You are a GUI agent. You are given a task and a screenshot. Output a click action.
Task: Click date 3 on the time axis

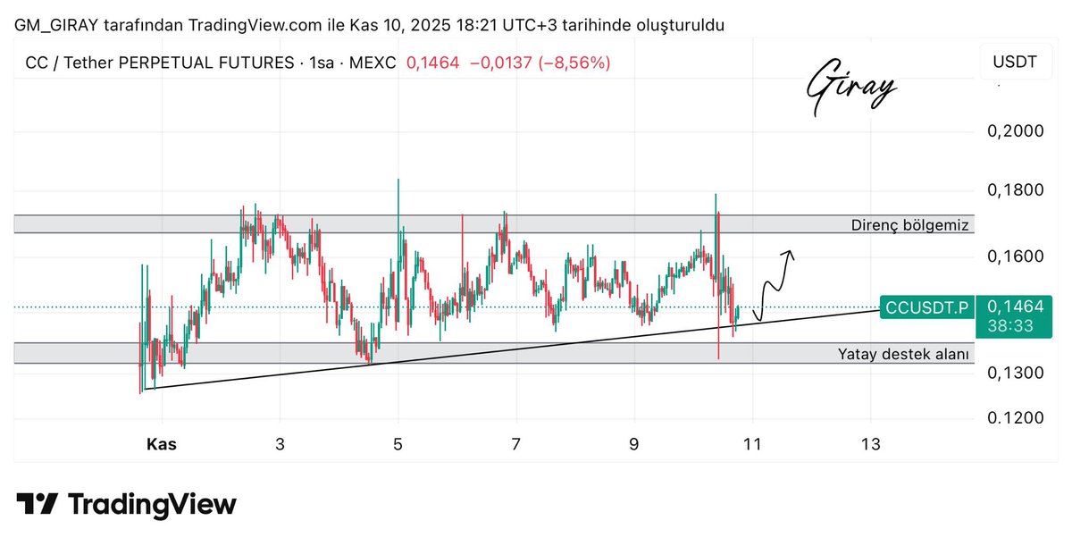point(280,444)
